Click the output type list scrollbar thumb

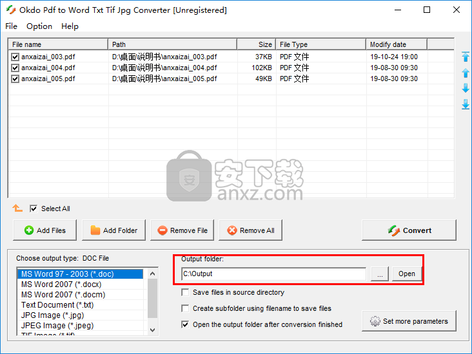tap(152, 298)
